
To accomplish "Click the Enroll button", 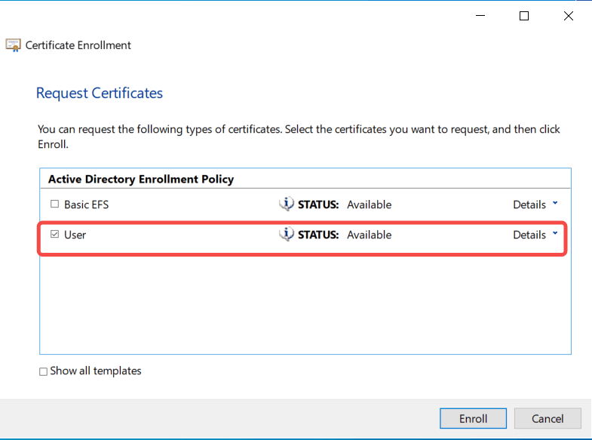I will (x=473, y=418).
